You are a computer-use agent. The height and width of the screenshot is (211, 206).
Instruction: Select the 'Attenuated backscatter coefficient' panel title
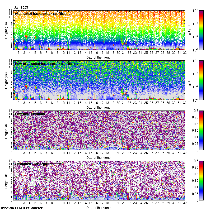(42, 14)
